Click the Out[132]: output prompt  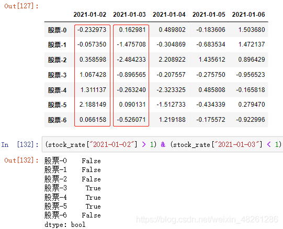pos(21,160)
